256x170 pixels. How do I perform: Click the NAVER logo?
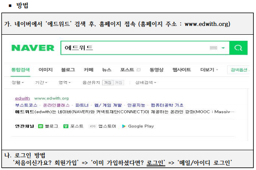33,48
